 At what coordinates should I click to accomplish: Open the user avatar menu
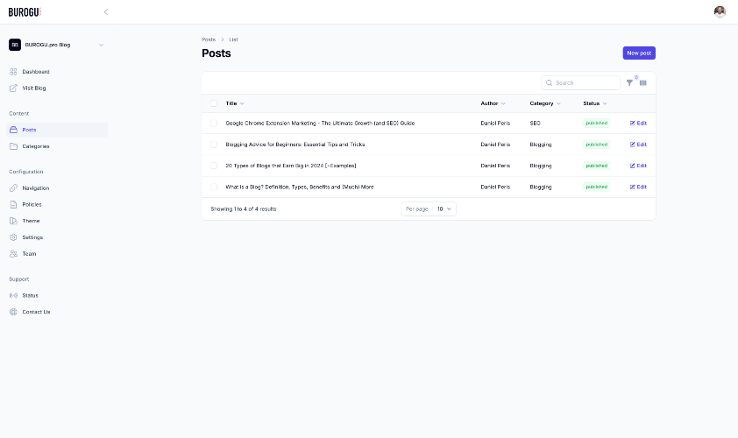point(720,11)
